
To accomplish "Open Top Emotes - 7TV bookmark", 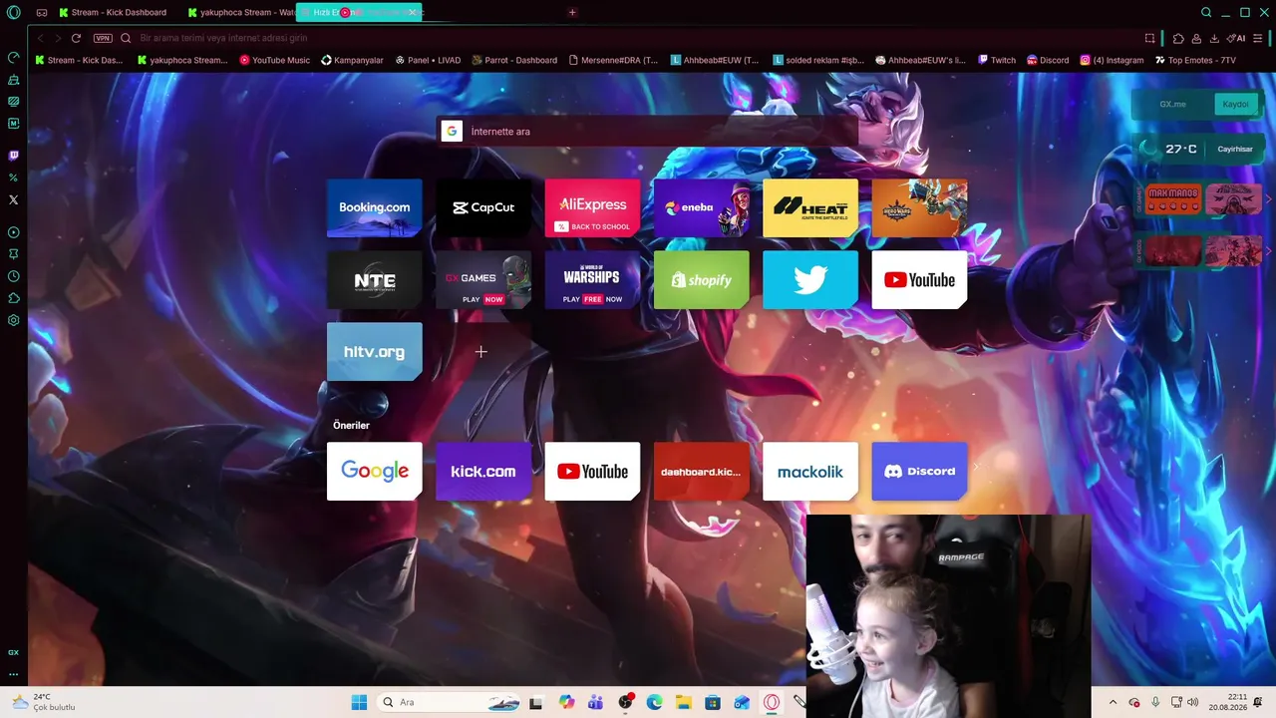I will pos(1195,60).
